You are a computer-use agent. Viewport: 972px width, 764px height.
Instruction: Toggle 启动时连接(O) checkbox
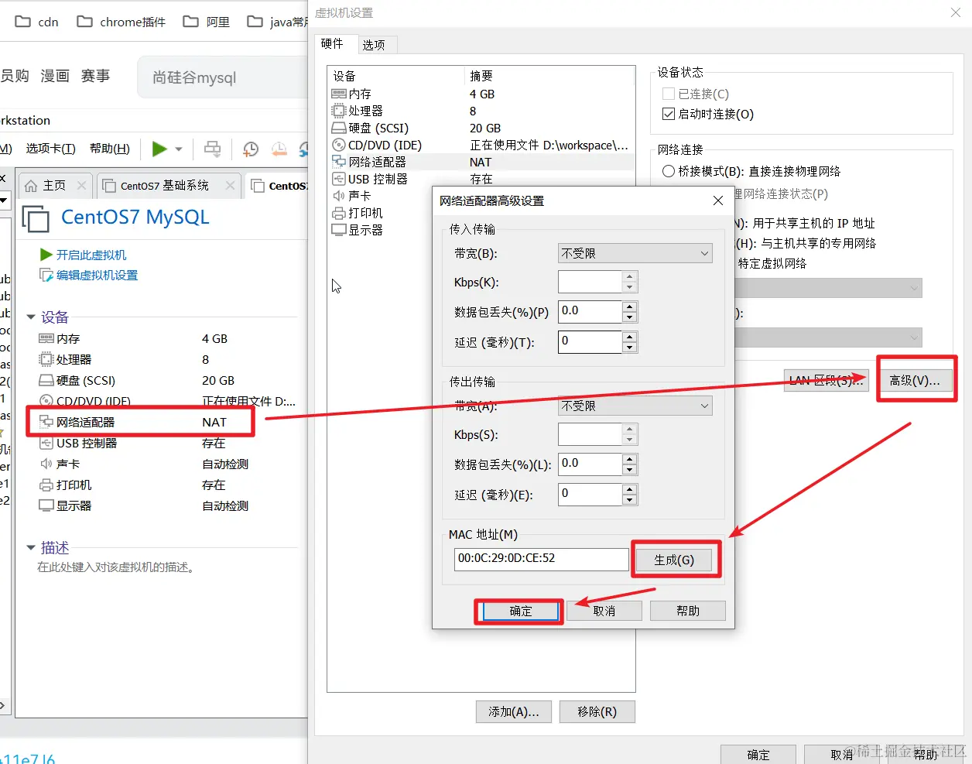[669, 114]
